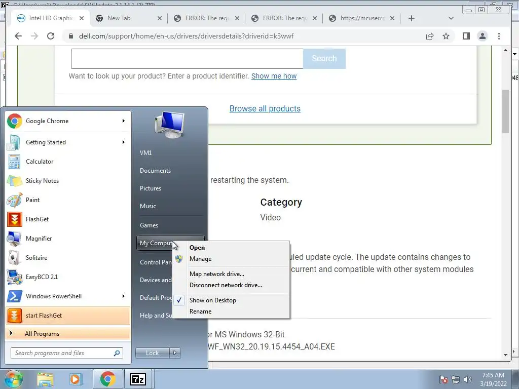Click the Search button on Dell page
The height and width of the screenshot is (389, 519).
click(324, 59)
